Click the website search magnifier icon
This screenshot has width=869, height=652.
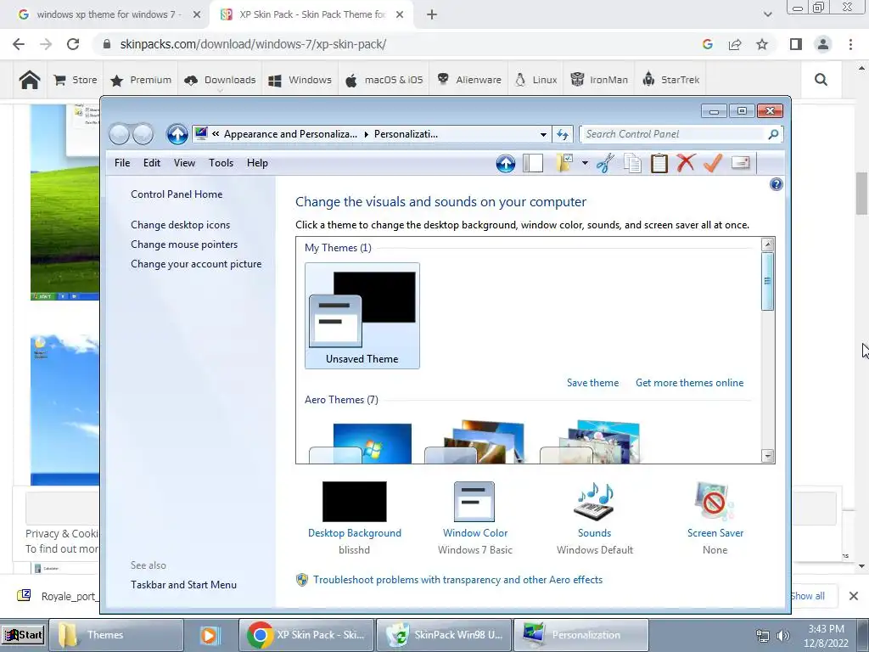tap(821, 80)
